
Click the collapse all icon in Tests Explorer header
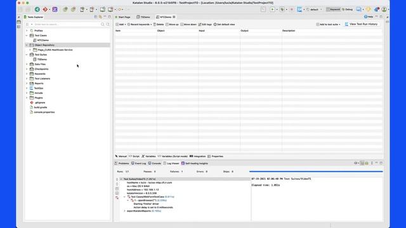[x=96, y=17]
